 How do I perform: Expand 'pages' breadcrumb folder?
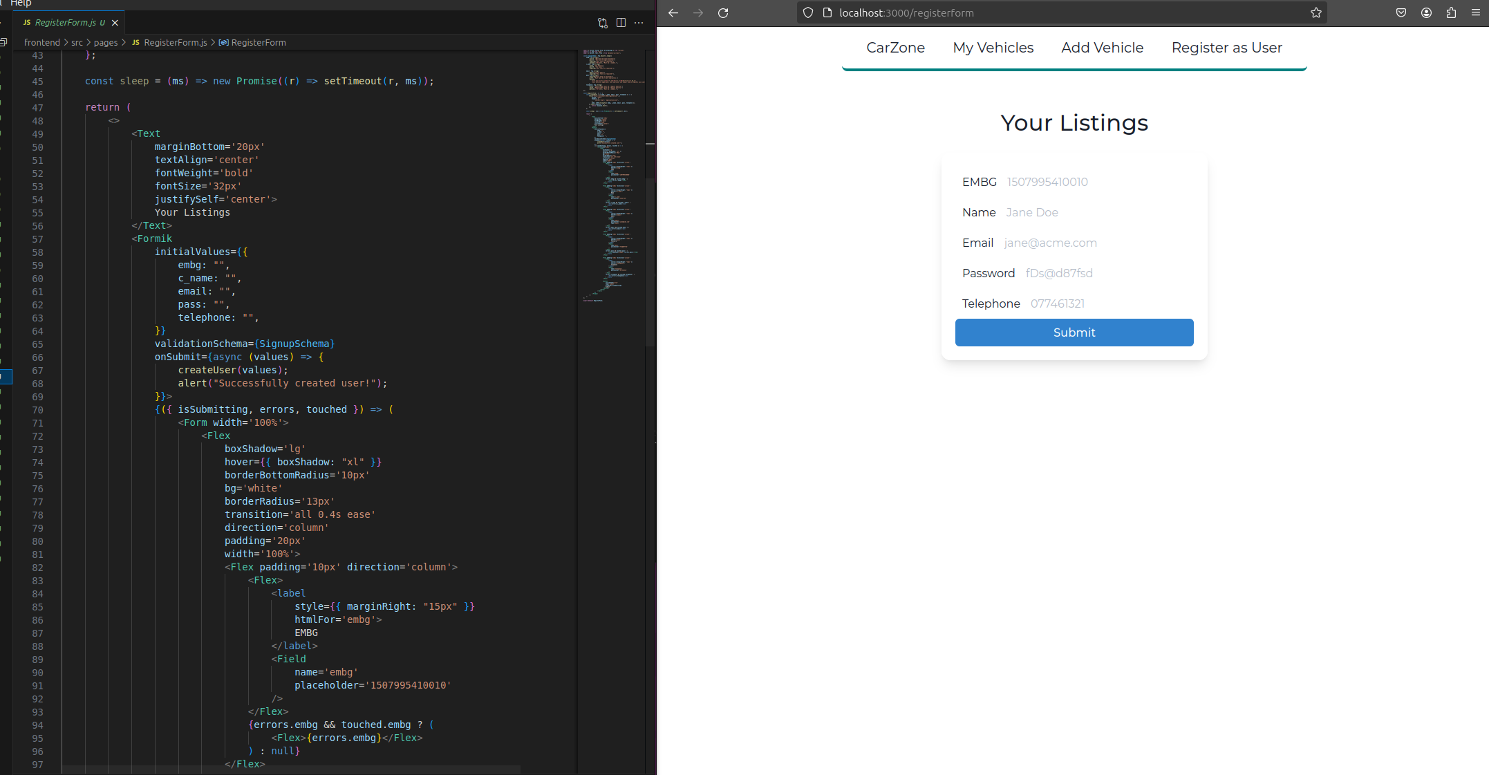[106, 43]
